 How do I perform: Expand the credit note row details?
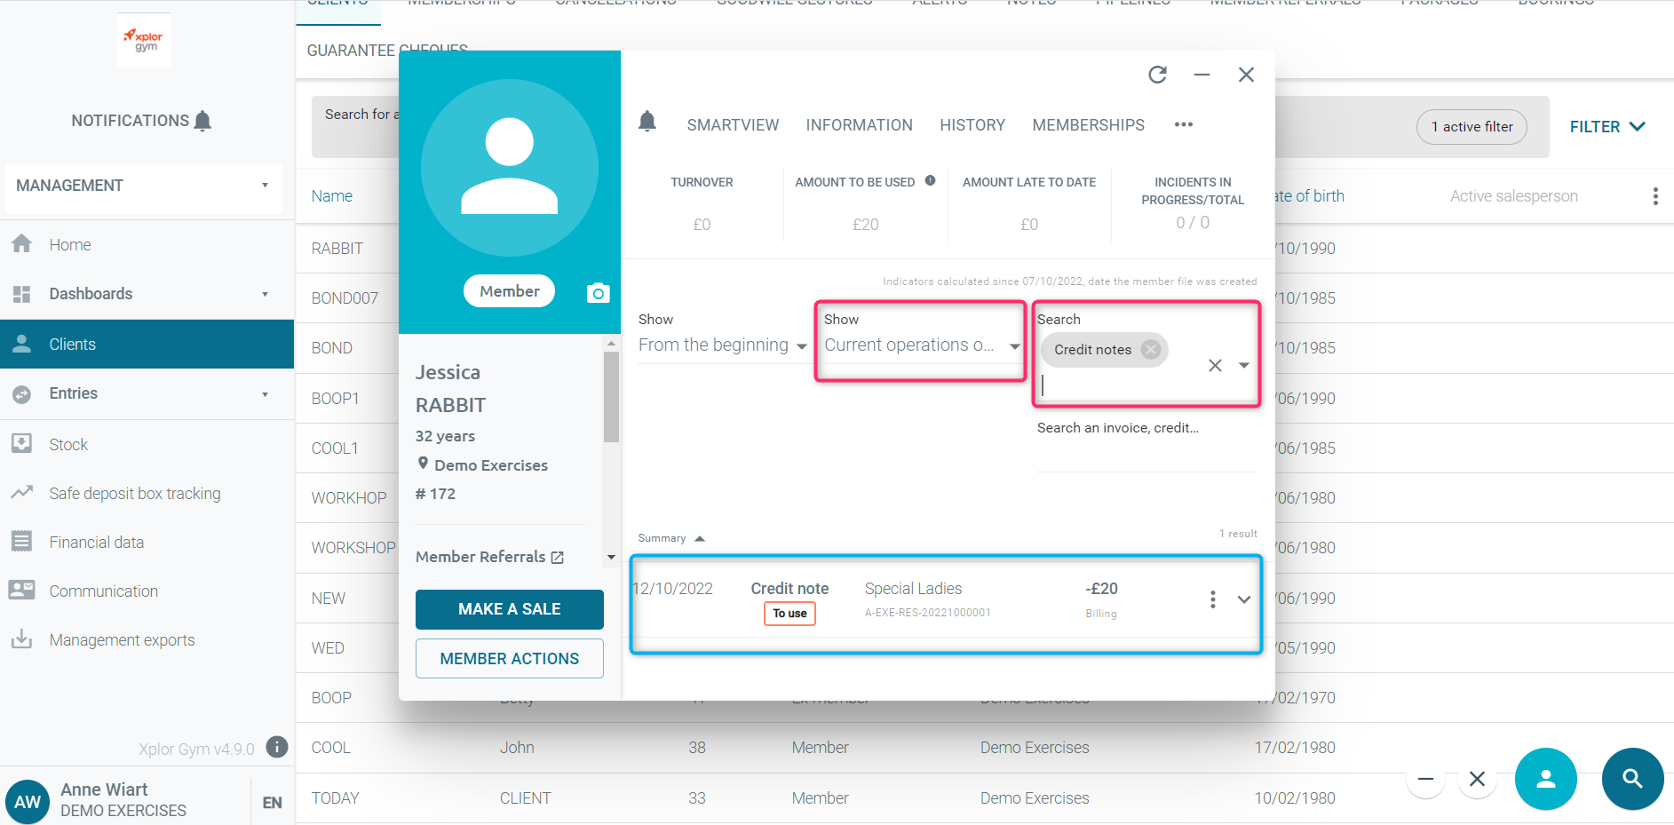click(1244, 599)
